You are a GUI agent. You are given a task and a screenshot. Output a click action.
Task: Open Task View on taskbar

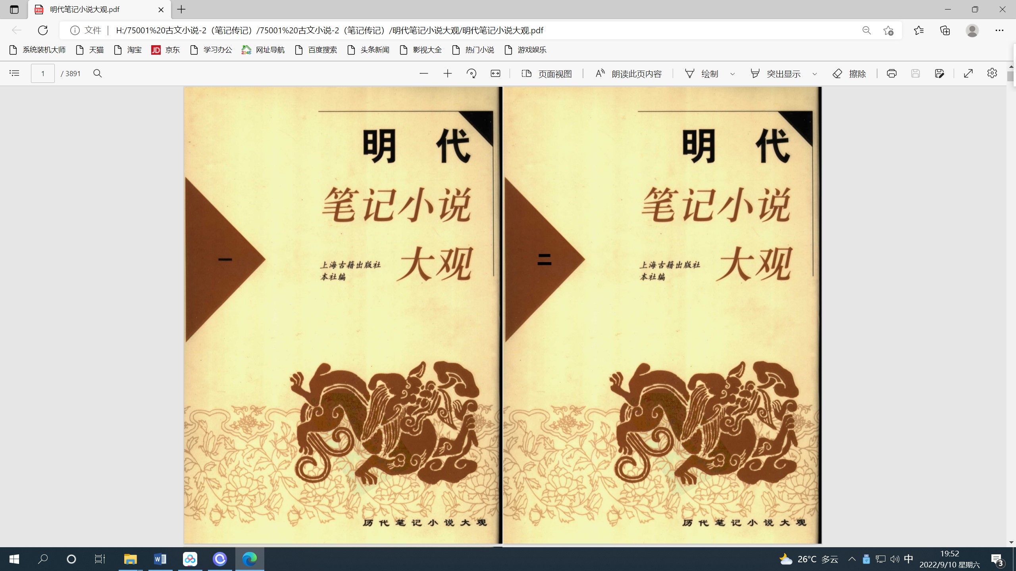100,559
